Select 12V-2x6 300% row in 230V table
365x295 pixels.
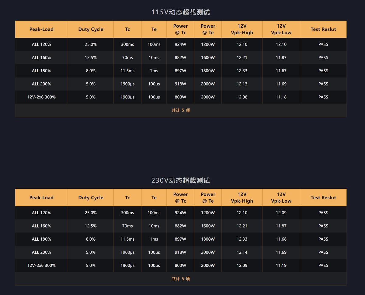click(x=181, y=266)
